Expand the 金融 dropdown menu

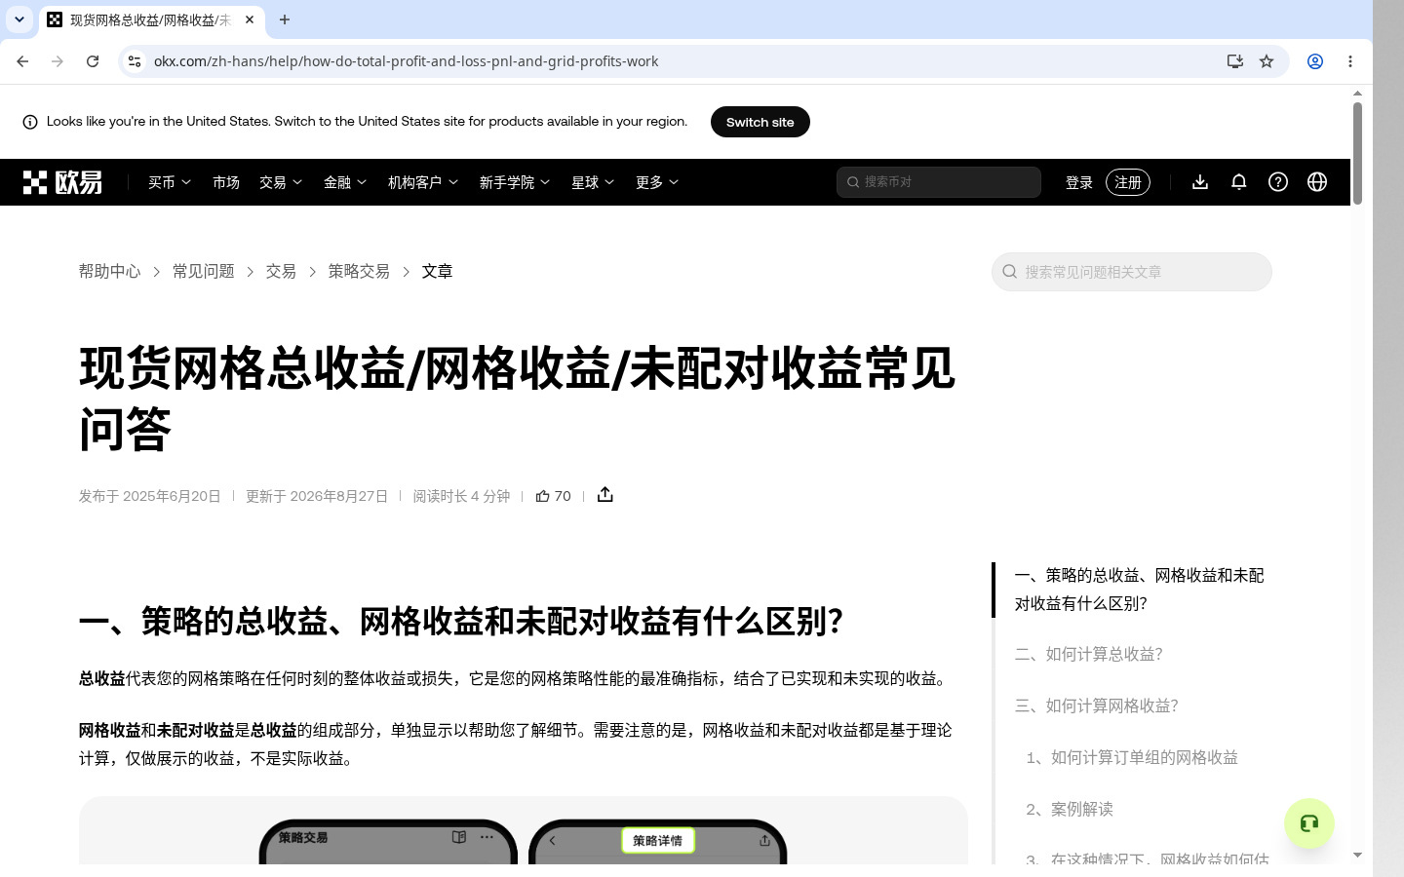coord(345,182)
